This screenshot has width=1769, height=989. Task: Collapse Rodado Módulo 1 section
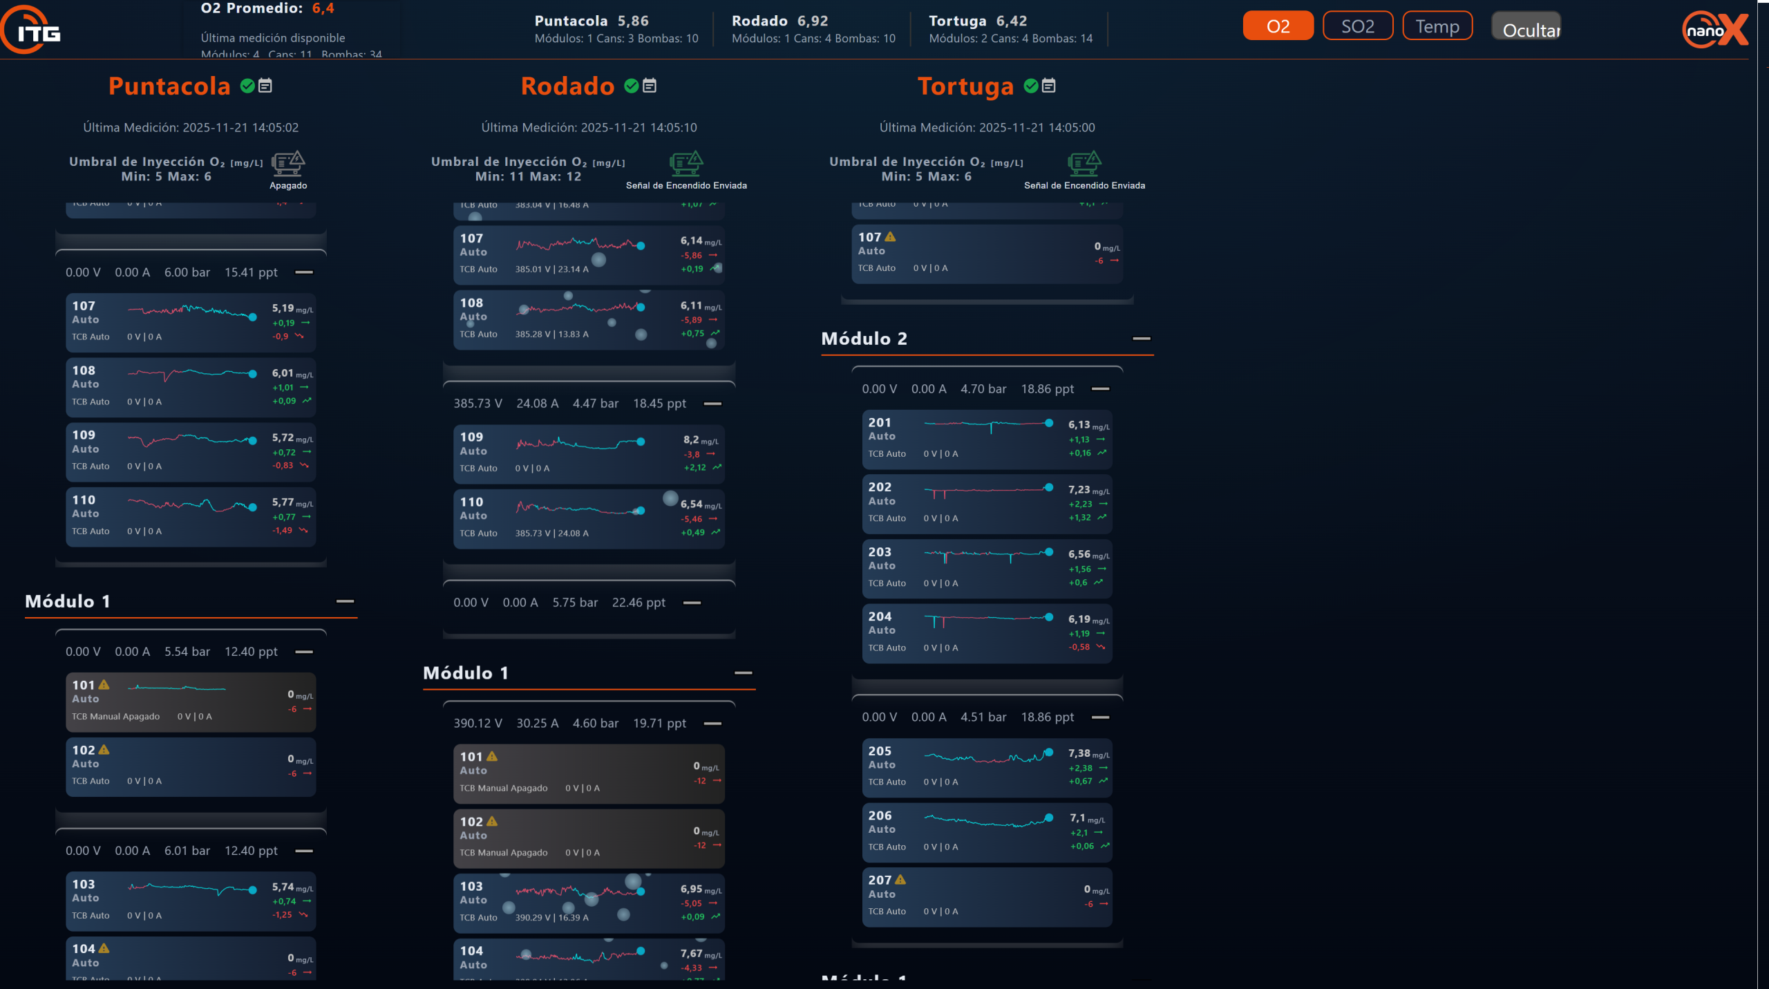[x=743, y=672]
